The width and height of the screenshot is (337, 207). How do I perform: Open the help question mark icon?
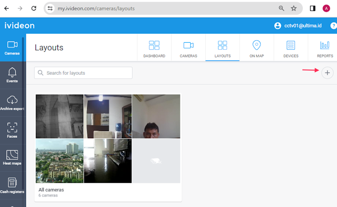(333, 26)
